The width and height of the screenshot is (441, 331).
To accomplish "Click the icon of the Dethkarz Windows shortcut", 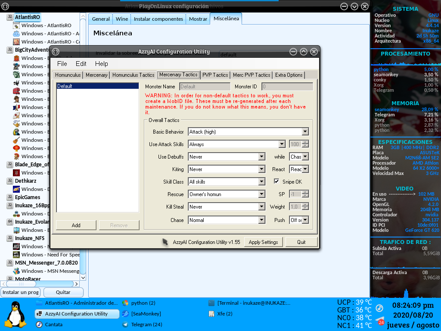I will click(16, 189).
